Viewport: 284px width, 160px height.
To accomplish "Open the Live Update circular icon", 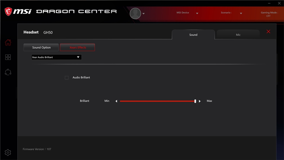I will pos(8,72).
